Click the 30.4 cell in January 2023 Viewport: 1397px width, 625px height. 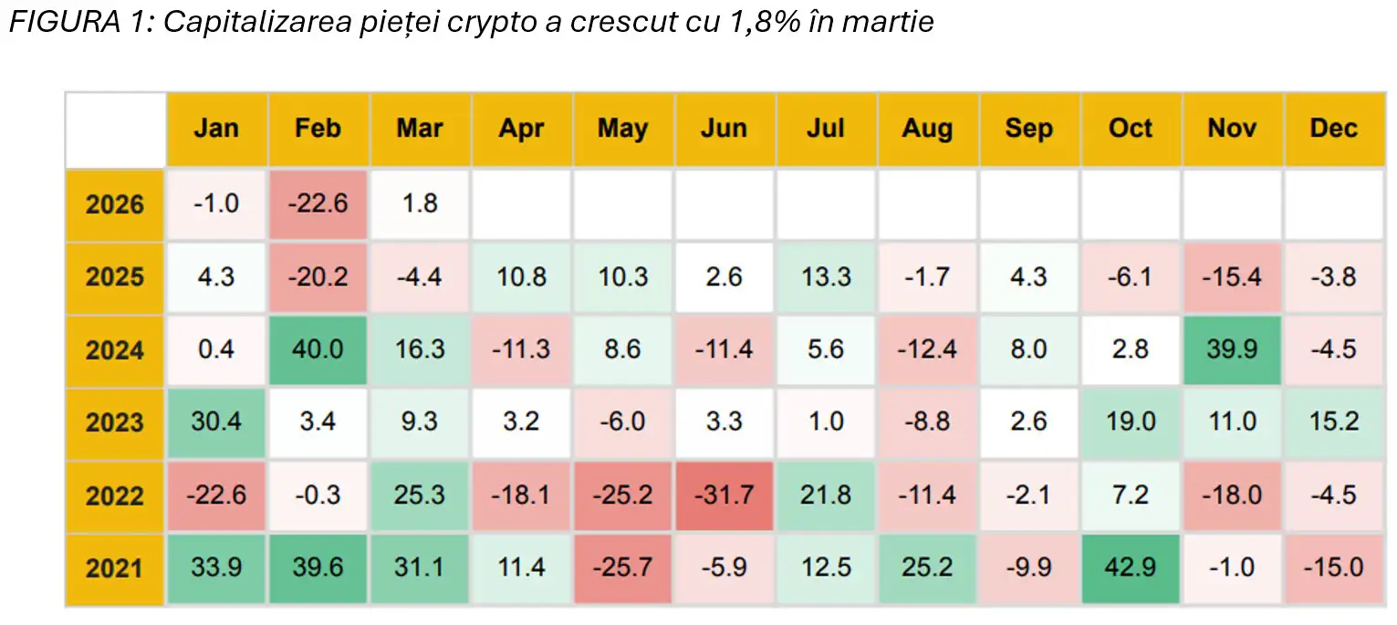tap(216, 422)
